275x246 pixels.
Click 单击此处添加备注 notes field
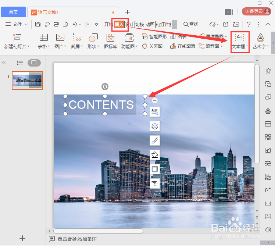[77, 239]
